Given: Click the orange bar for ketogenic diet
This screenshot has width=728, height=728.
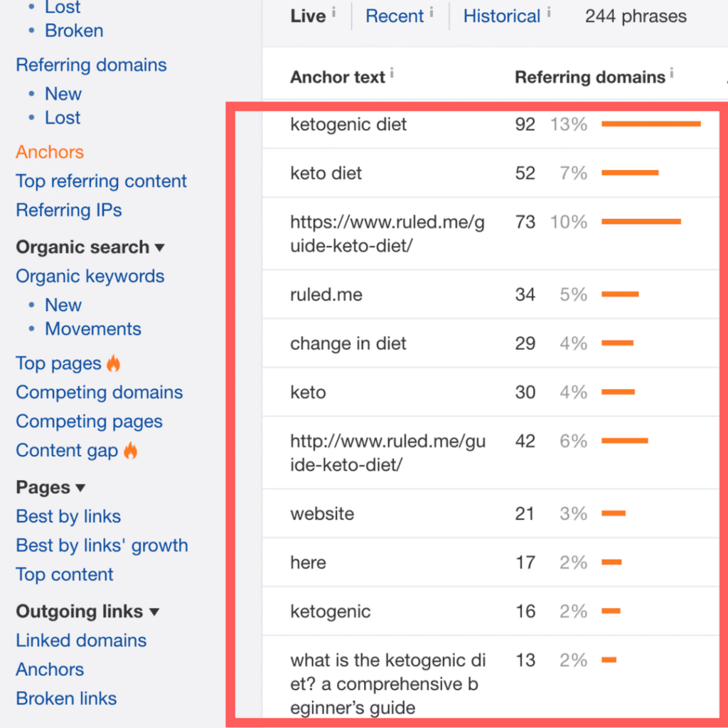Looking at the screenshot, I should 651,124.
